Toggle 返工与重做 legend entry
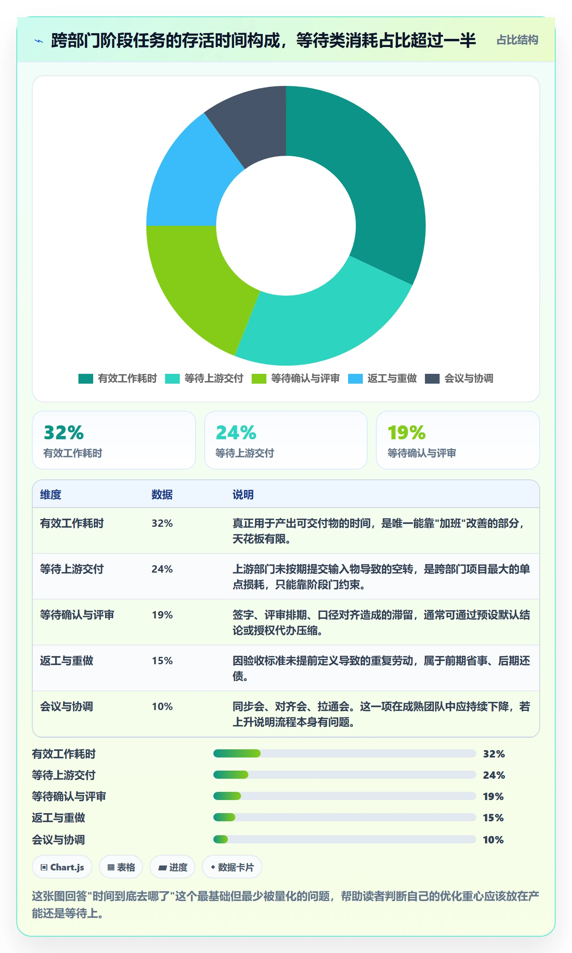The width and height of the screenshot is (572, 953). coord(382,379)
